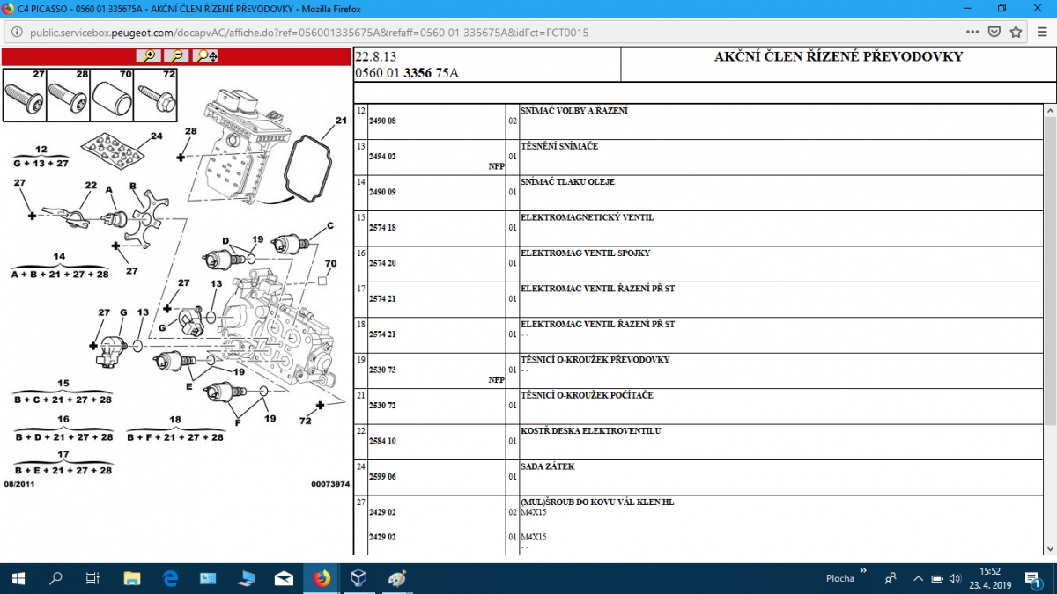Open Windows taskbar search
Screen dimensions: 1057x594
click(x=55, y=578)
